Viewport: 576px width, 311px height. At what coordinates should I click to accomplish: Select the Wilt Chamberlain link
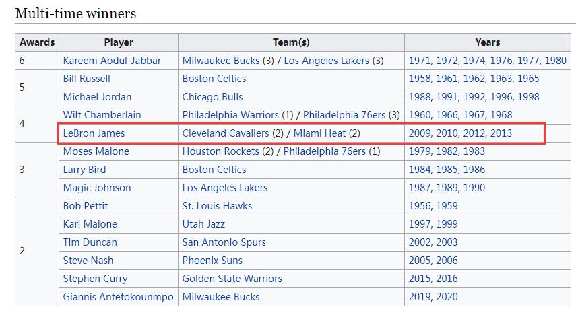coord(102,115)
